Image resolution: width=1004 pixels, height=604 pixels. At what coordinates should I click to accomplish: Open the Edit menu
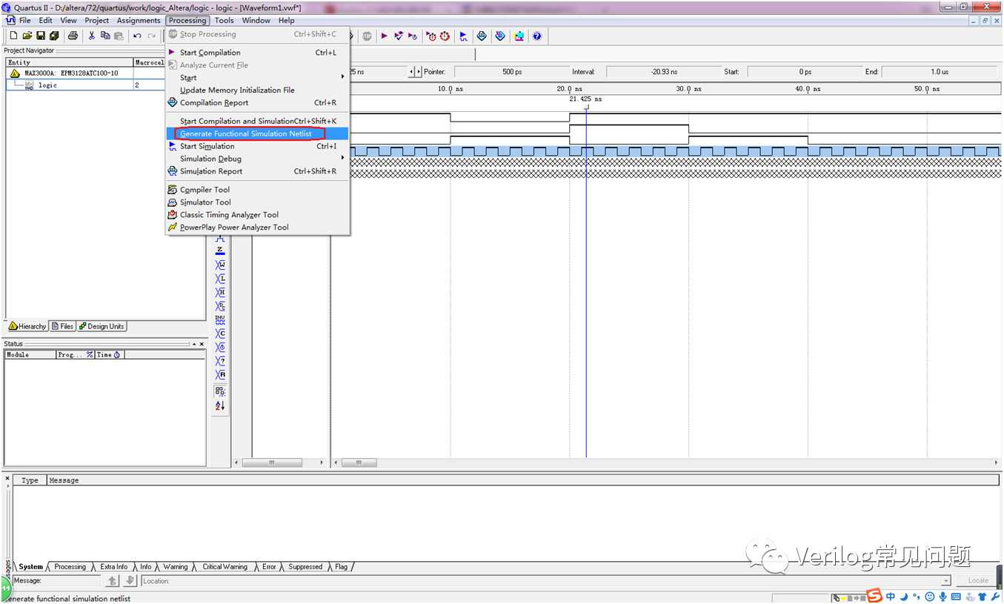pyautogui.click(x=46, y=20)
